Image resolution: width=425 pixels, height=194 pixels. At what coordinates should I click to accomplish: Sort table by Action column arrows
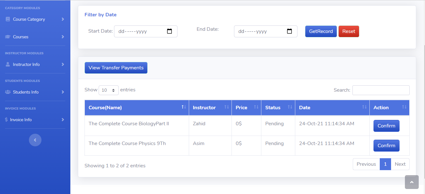click(404, 107)
